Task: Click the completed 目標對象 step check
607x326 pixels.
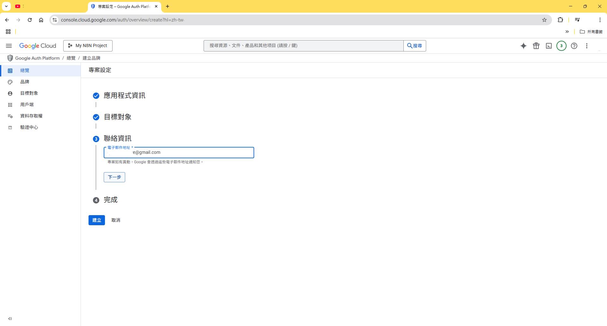Action: 96,117
